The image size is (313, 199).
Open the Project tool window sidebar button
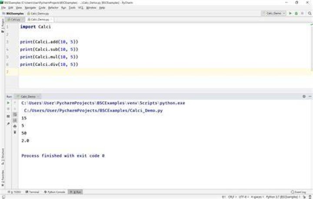coord(3,26)
